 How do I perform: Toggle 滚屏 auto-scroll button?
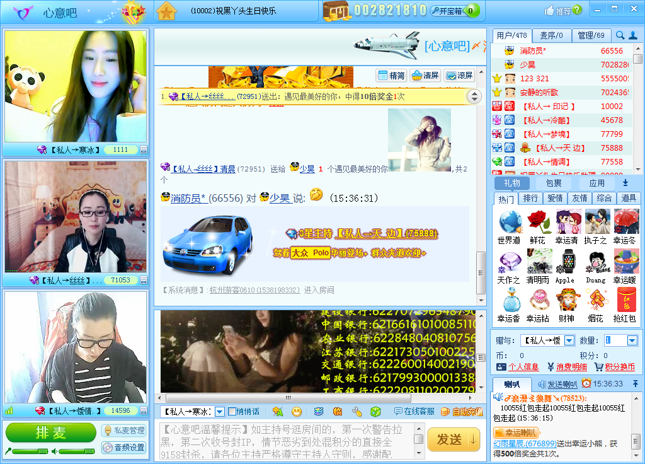[459, 76]
